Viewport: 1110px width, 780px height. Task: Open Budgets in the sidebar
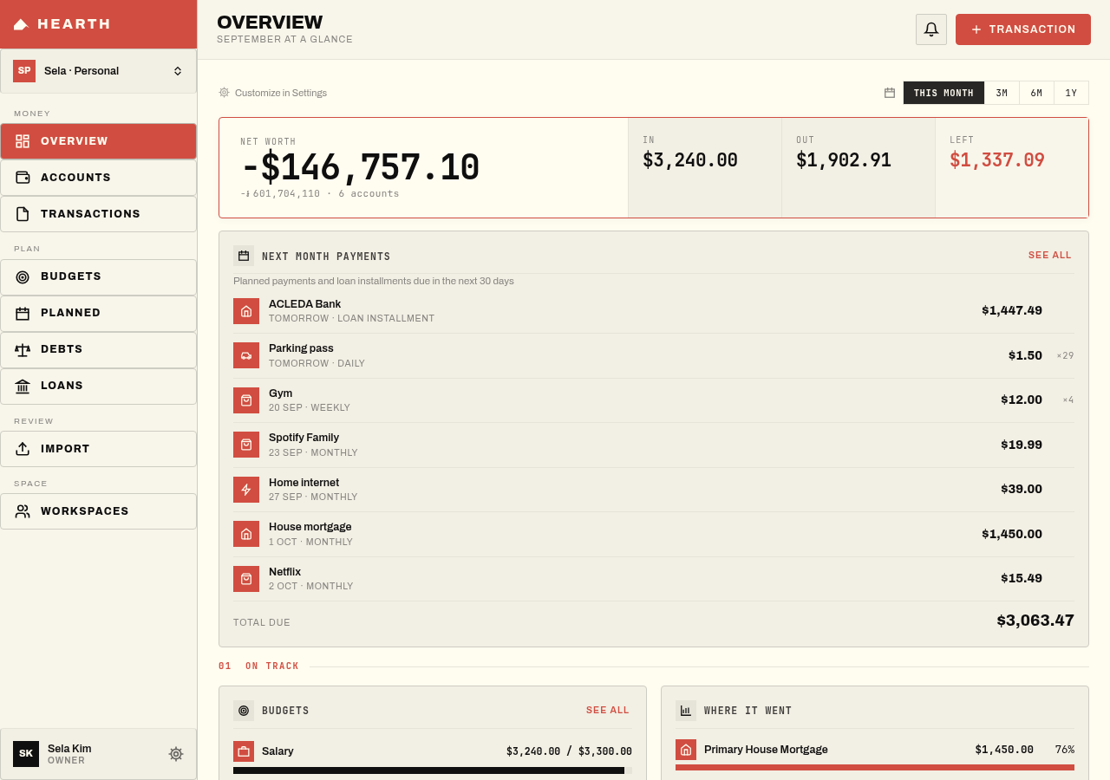point(99,277)
